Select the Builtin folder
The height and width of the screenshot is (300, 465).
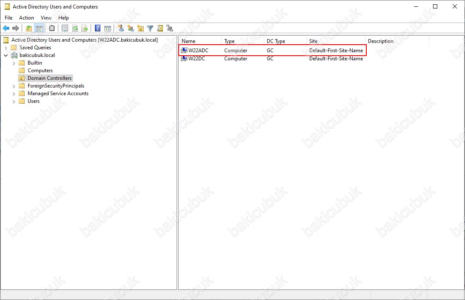point(35,63)
